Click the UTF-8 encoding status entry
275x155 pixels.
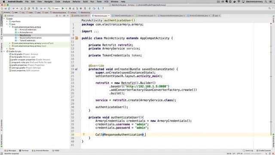pos(239,154)
